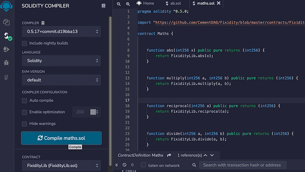Image resolution: width=305 pixels, height=172 pixels.
Task: Check Enable optimization option
Action: pyautogui.click(x=24, y=112)
